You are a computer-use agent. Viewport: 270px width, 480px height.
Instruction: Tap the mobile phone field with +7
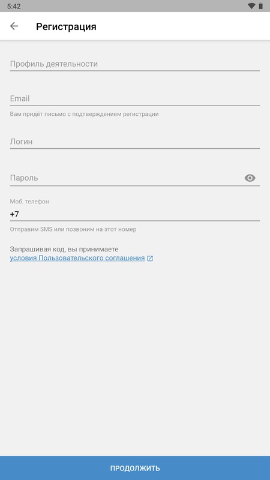pyautogui.click(x=135, y=214)
